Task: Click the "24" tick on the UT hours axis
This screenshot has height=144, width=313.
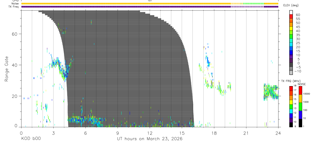Action: [278, 133]
